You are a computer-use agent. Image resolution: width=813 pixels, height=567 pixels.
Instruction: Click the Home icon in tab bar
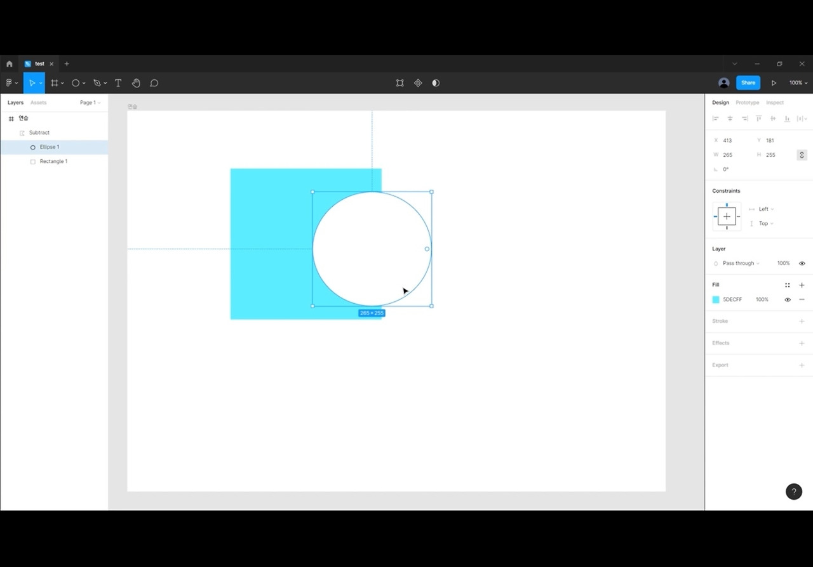click(9, 64)
